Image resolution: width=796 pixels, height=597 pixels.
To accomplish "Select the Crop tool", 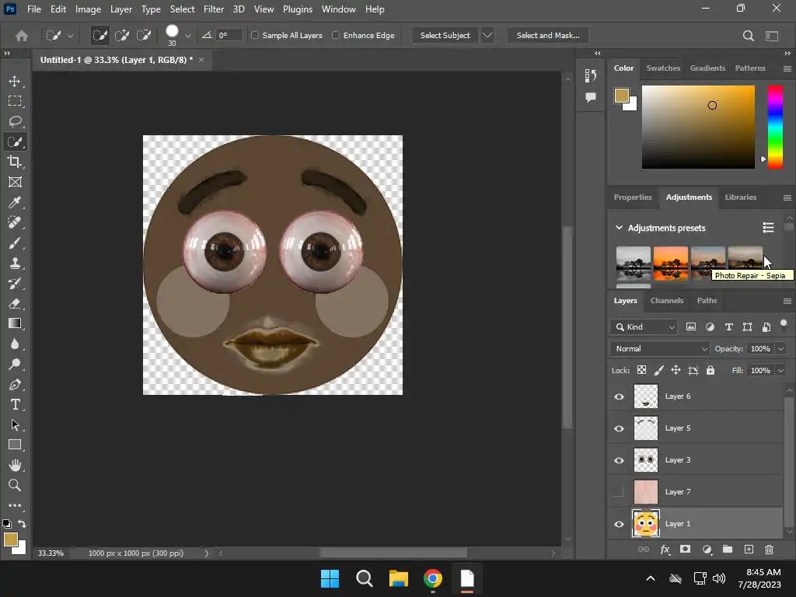I will click(x=15, y=162).
